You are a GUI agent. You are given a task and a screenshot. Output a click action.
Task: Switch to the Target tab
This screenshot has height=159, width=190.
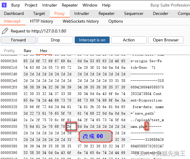point(39,13)
